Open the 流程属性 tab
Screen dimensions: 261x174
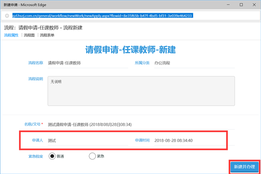coord(11,35)
